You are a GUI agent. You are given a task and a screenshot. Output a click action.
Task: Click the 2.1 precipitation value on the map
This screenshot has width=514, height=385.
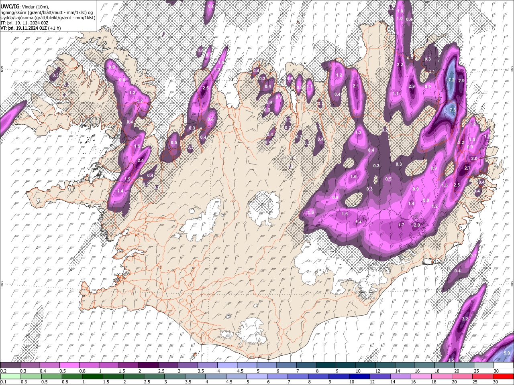click(x=356, y=86)
